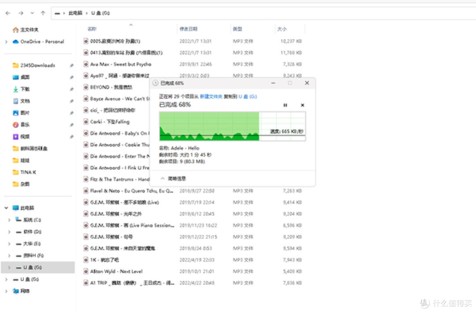This screenshot has width=476, height=313.
Task: Sort by 类型 column header
Action: point(237,29)
